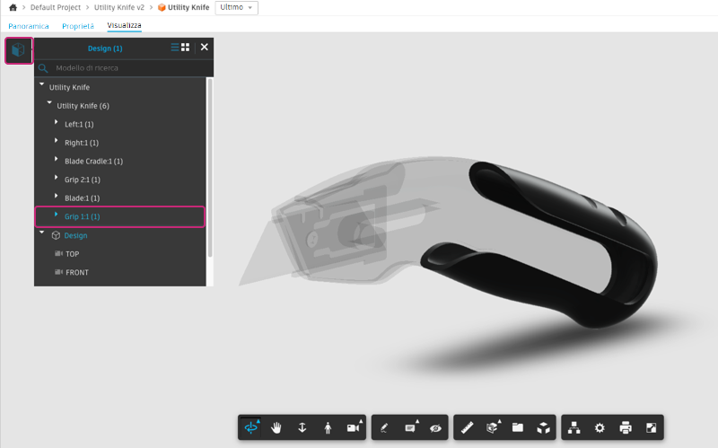Switch browser panel to list view
The height and width of the screenshot is (448, 718).
click(175, 48)
